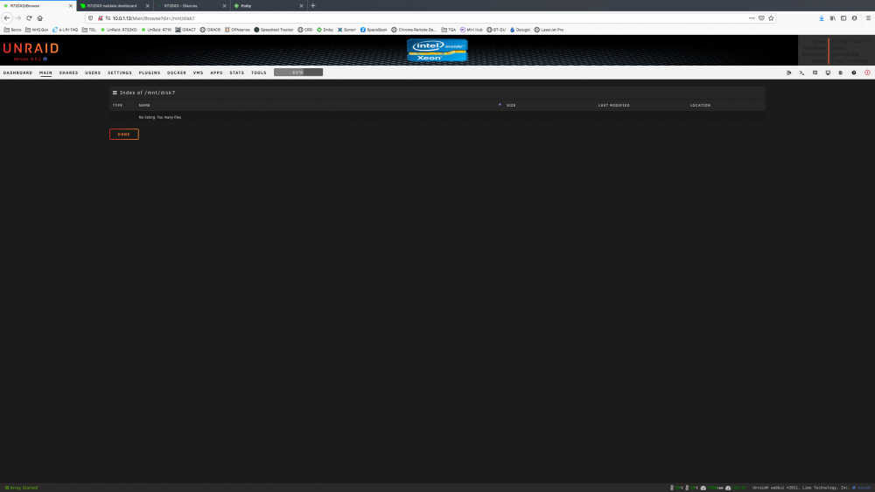The width and height of the screenshot is (875, 492).
Task: Click the Done button
Action: [x=124, y=135]
